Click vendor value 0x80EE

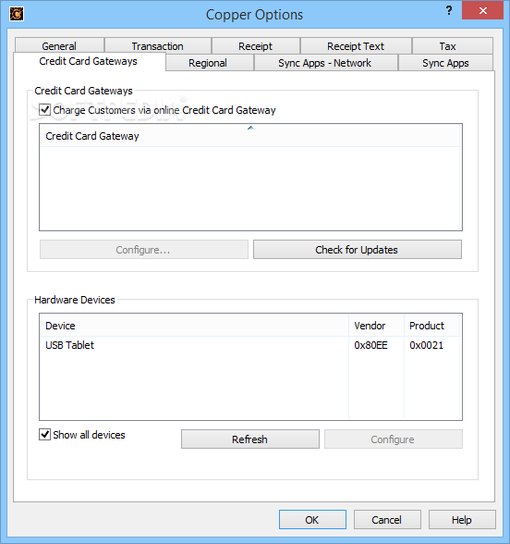coord(370,345)
